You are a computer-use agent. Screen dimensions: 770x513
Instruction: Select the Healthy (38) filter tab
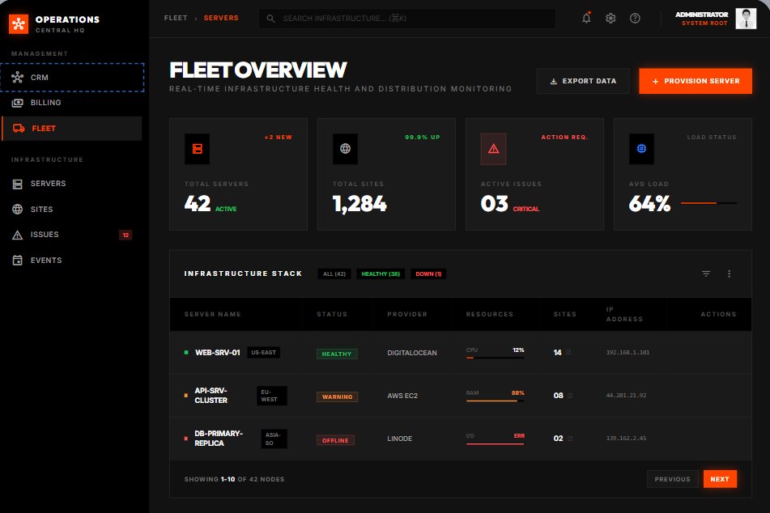click(381, 274)
